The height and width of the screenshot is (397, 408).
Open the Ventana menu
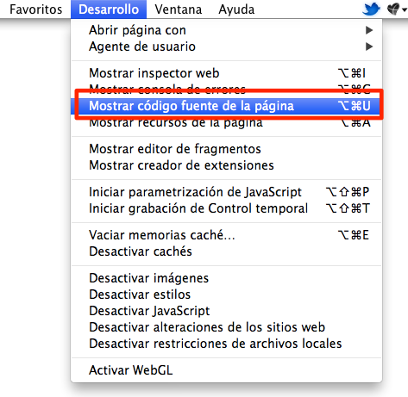pyautogui.click(x=179, y=9)
